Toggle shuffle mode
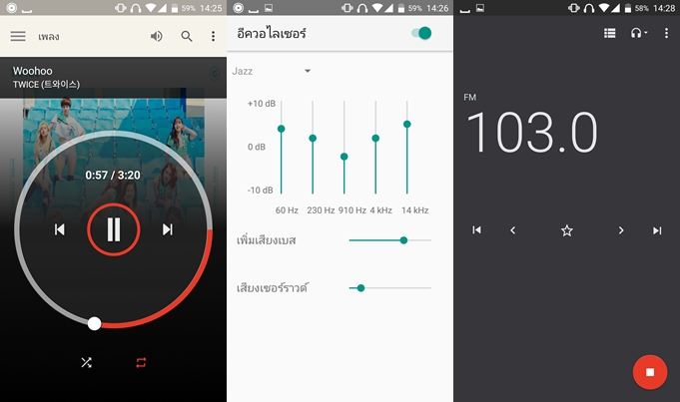Viewport: 680px width, 402px height. [86, 362]
